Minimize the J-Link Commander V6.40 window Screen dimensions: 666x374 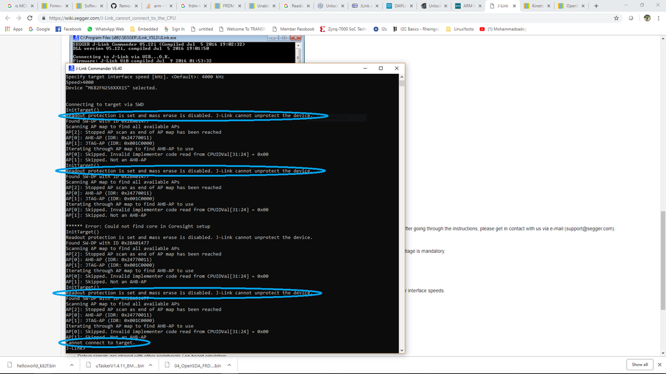tap(365, 69)
